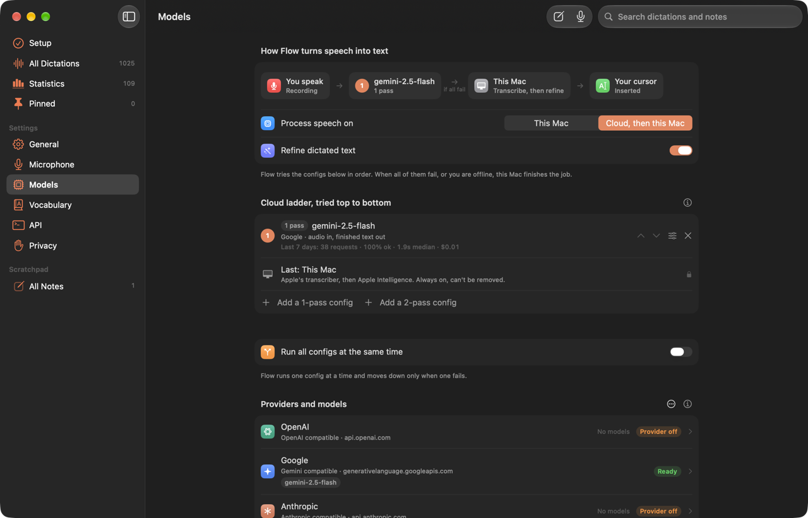Click the Refine dictated text wand icon
808x518 pixels.
(x=268, y=150)
